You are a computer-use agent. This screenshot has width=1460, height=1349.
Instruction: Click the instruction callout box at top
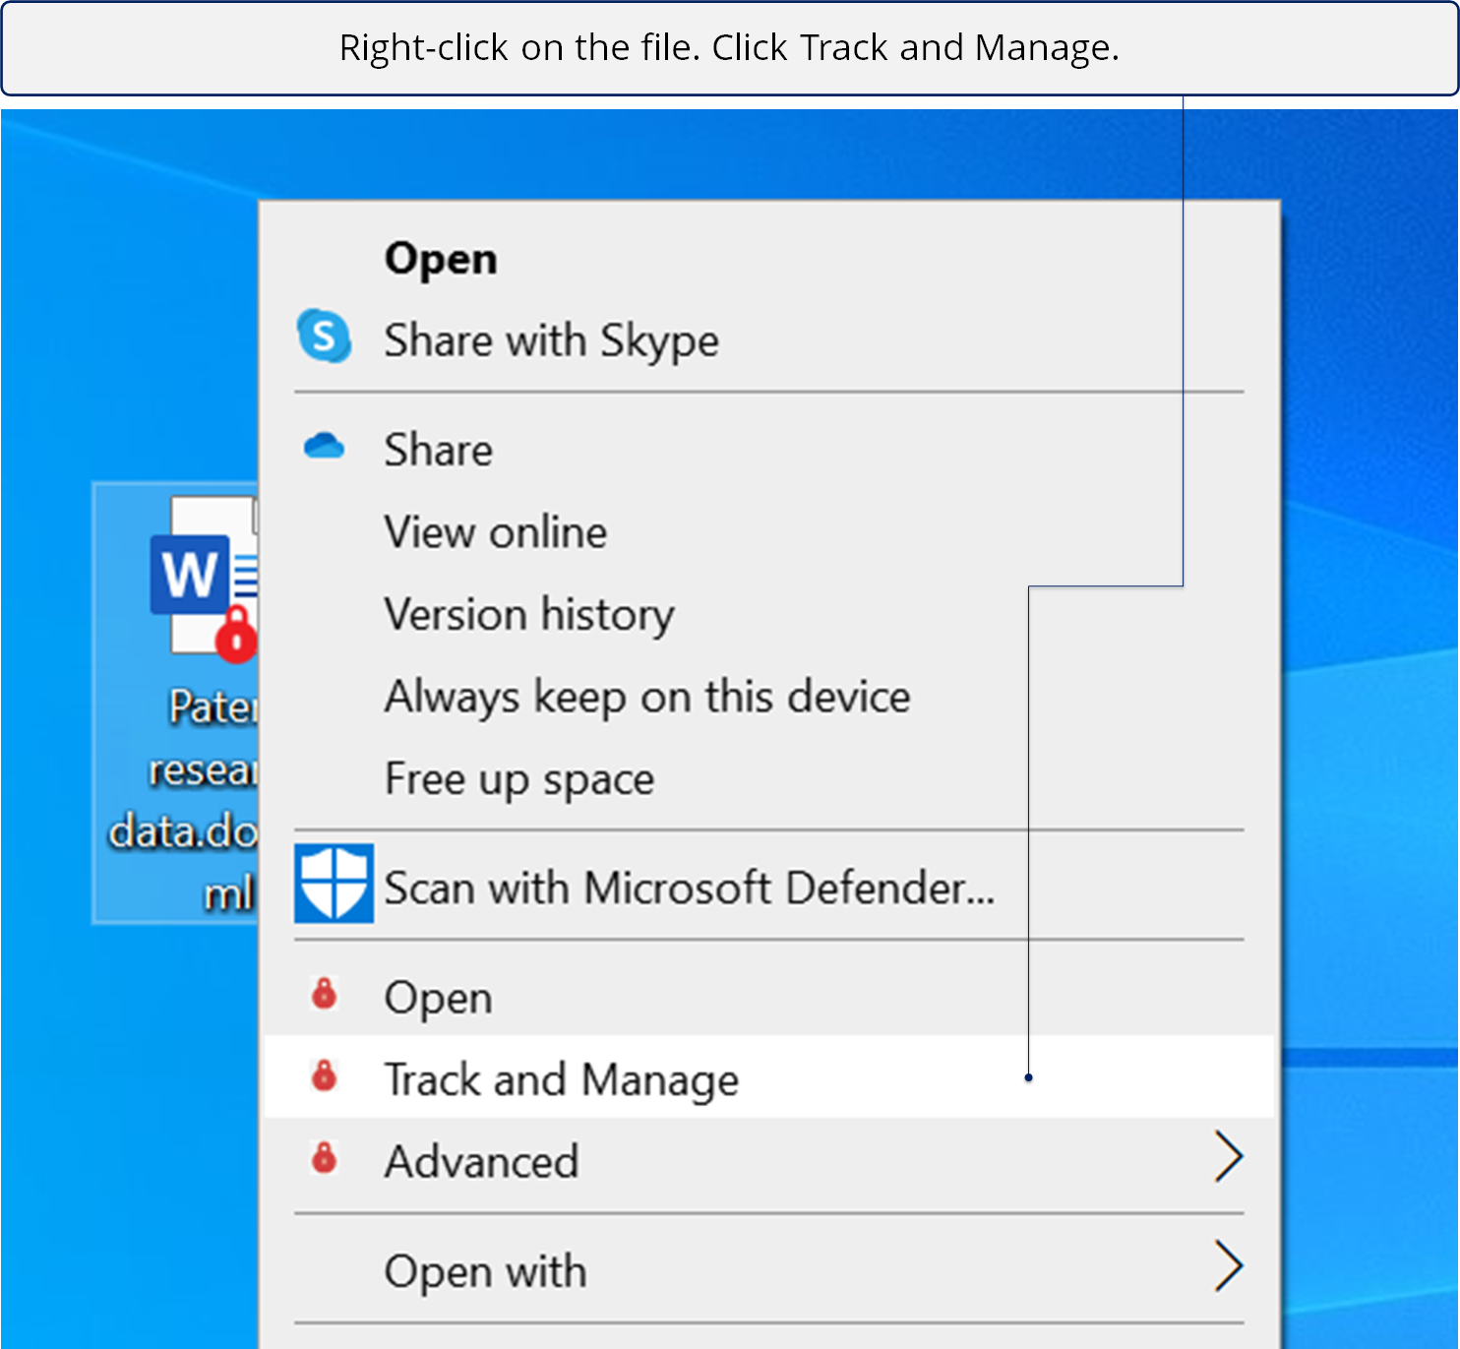point(729,48)
